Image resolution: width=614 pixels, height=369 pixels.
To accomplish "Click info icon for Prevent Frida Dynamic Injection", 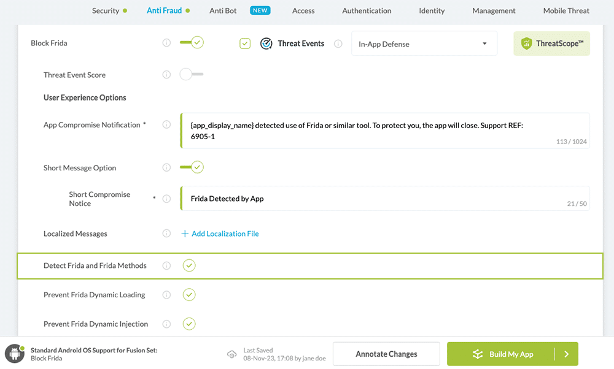I will coord(166,324).
